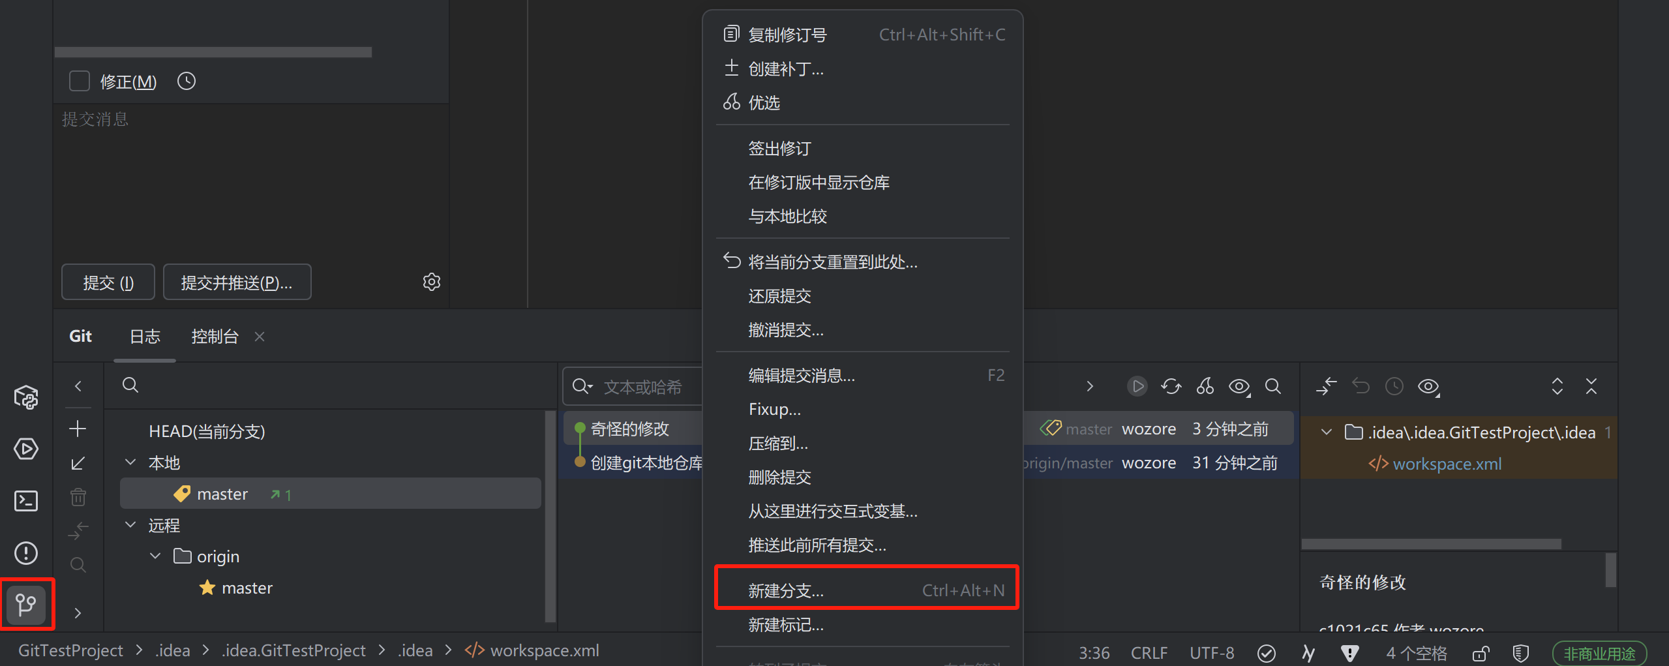
Task: Open the Terminal icon in left sidebar
Action: [x=26, y=501]
